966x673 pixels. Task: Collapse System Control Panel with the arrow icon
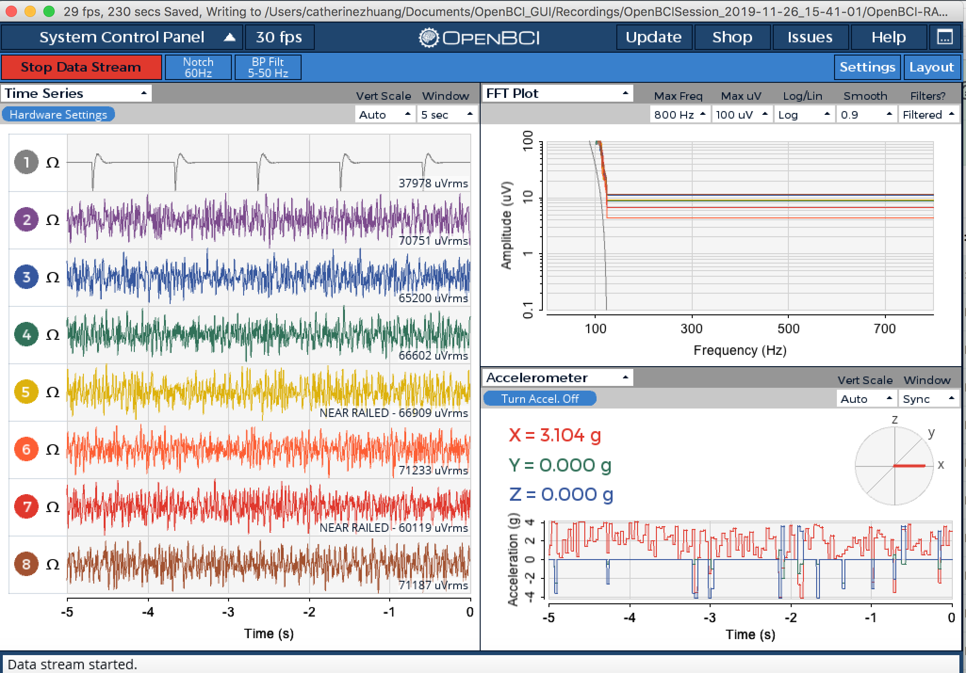(x=229, y=37)
